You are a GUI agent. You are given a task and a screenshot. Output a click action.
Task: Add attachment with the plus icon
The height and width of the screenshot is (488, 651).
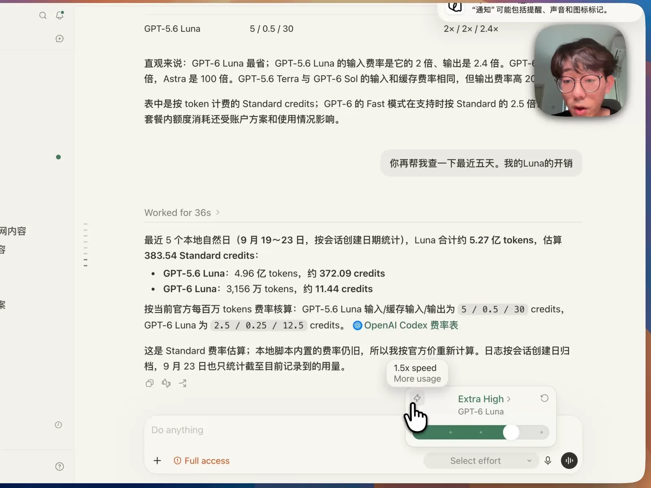pos(157,461)
